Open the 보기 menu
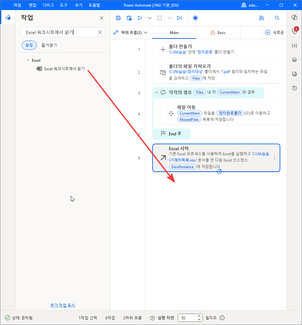 (x=79, y=5)
